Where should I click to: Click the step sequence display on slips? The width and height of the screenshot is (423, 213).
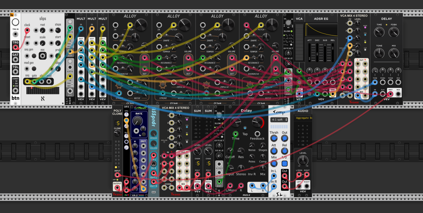(43, 91)
